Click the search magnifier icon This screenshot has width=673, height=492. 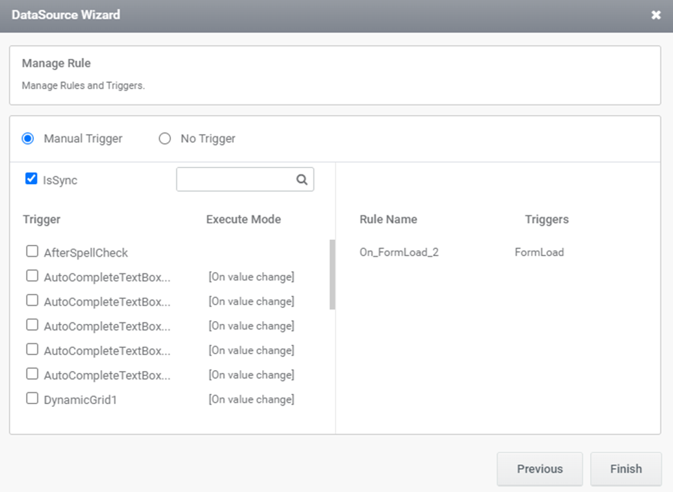click(302, 179)
